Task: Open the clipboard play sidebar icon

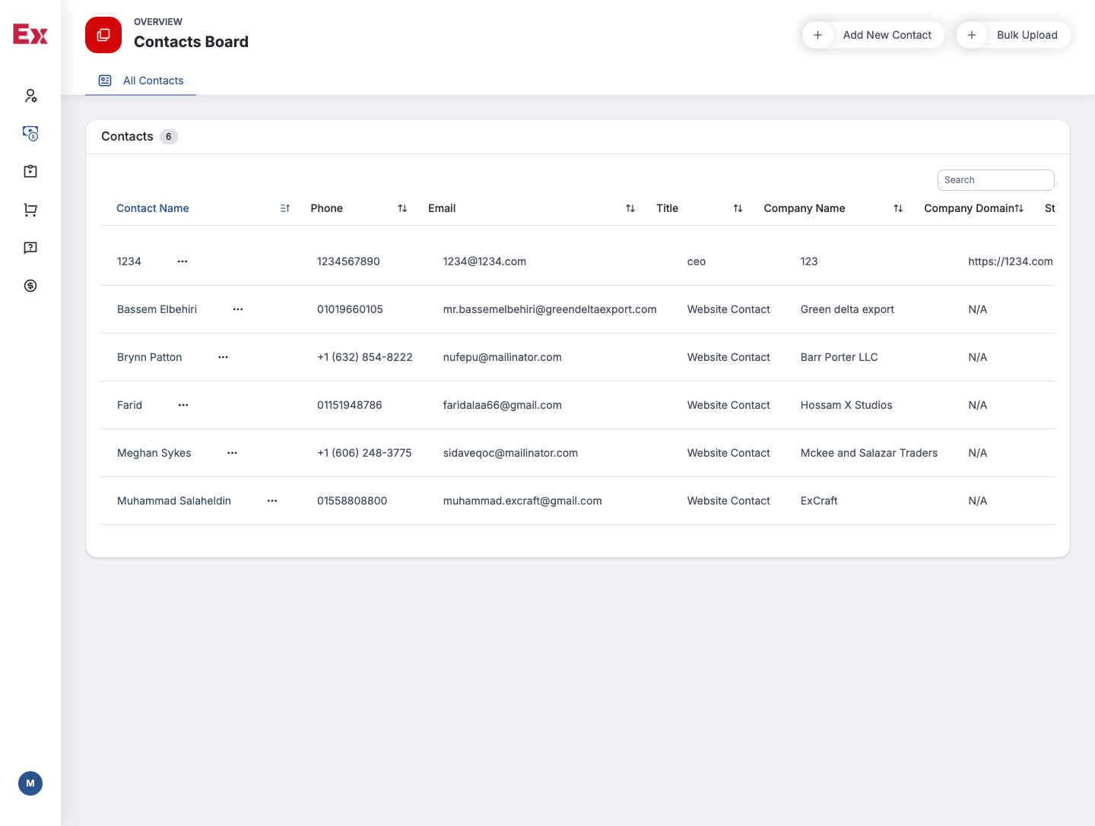Action: 30,172
